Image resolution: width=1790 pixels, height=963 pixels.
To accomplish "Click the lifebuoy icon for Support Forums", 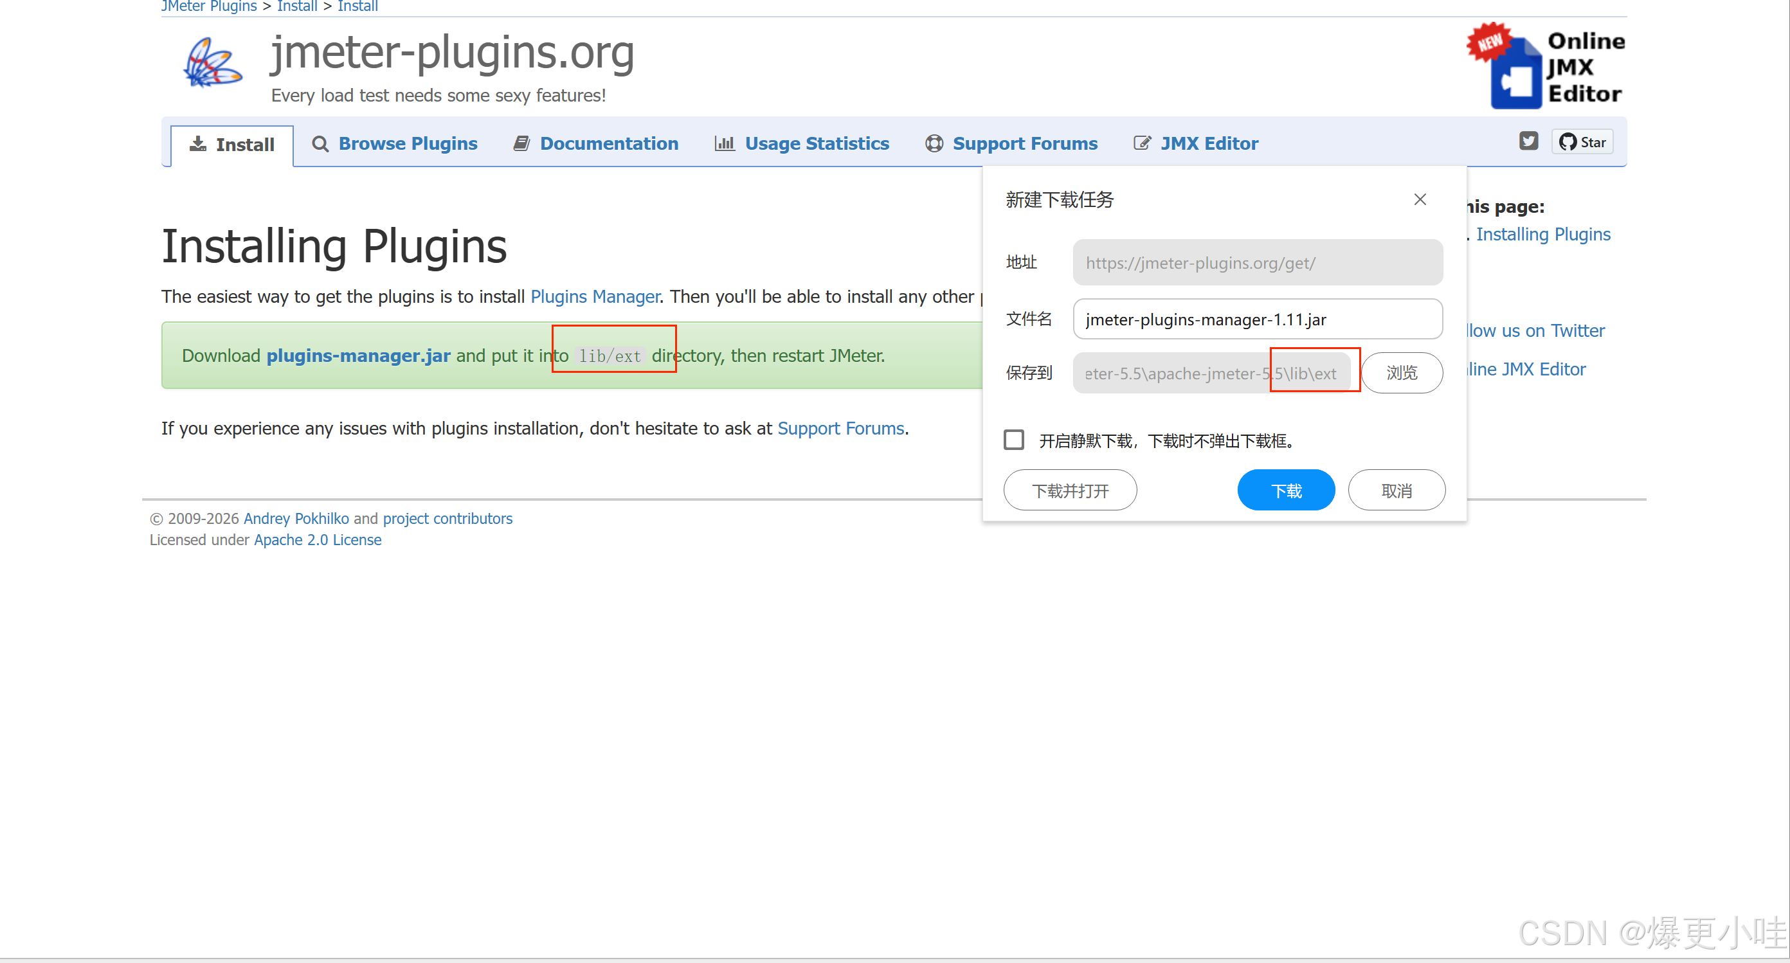I will (934, 144).
